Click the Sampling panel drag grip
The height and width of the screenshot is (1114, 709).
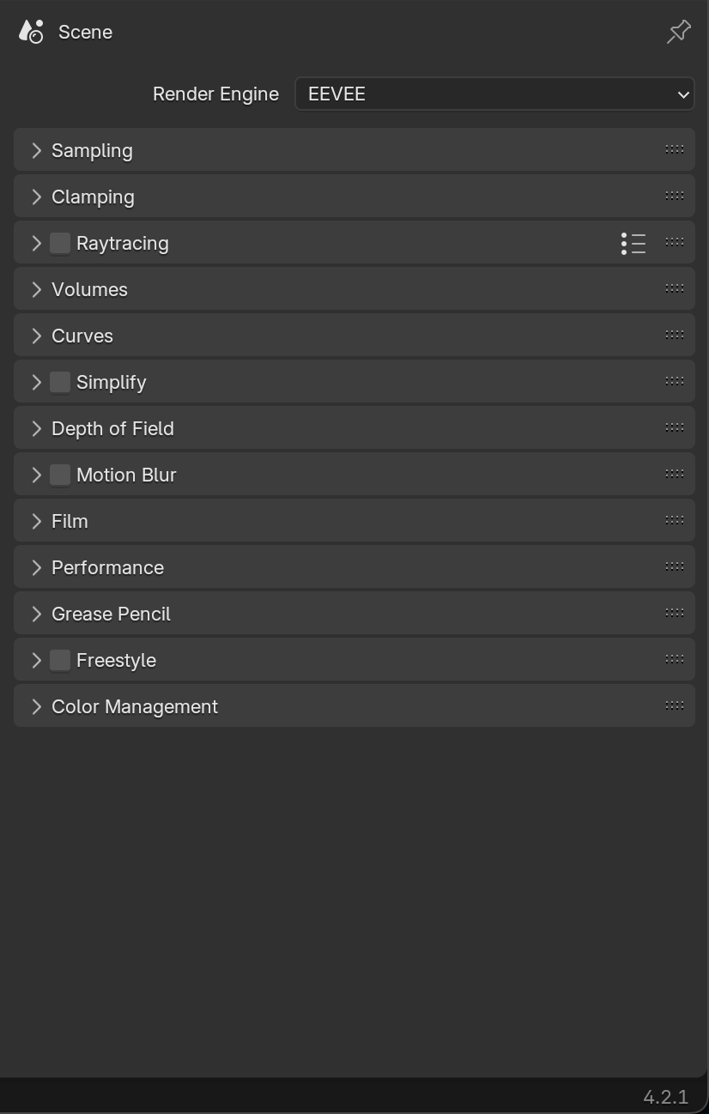click(675, 150)
